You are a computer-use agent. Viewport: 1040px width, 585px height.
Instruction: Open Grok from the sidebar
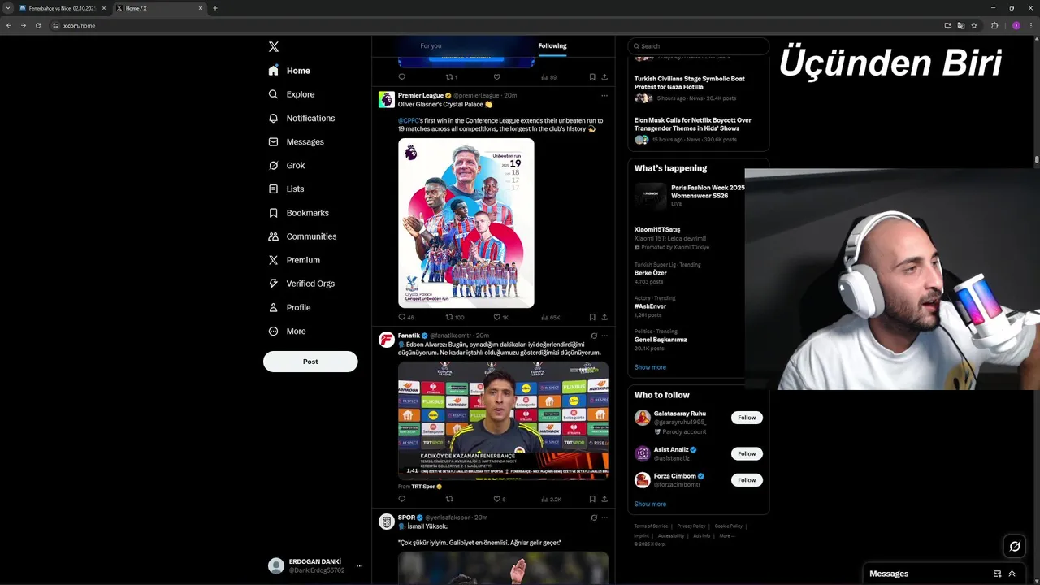[x=287, y=165]
